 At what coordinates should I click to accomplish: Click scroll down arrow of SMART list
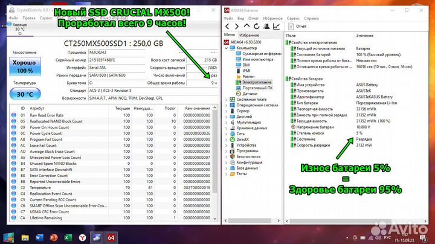(x=214, y=219)
